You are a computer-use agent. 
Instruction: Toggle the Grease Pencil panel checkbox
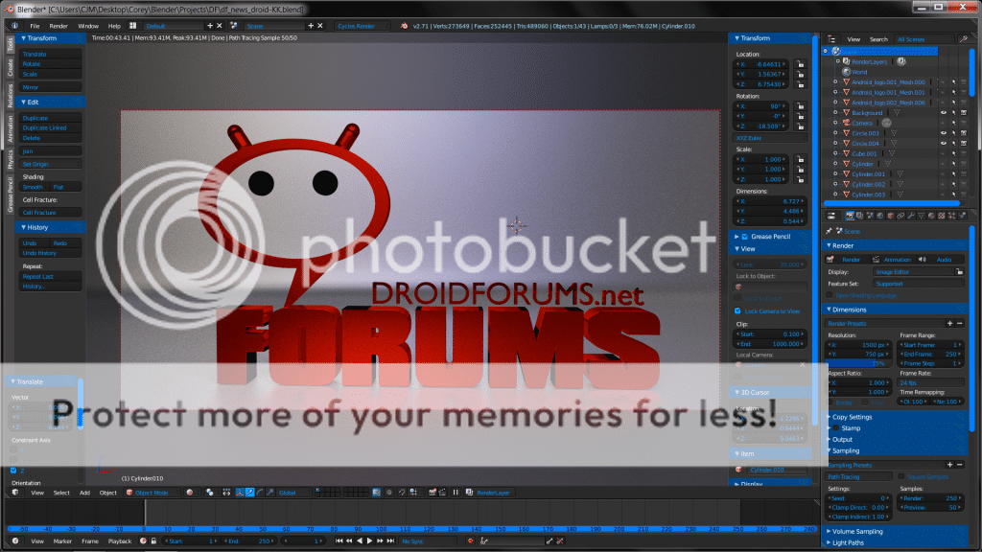(x=745, y=237)
